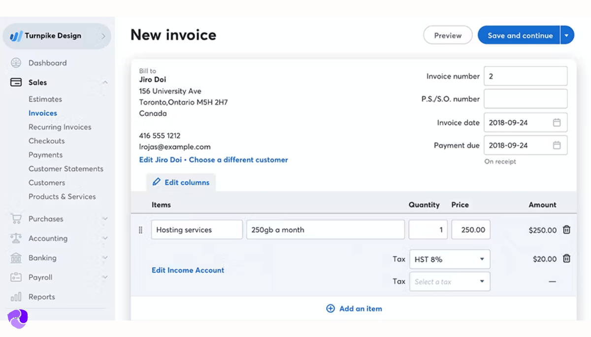Click the Purchases cart icon
Viewport: 591px width, 337px height.
pyautogui.click(x=16, y=219)
